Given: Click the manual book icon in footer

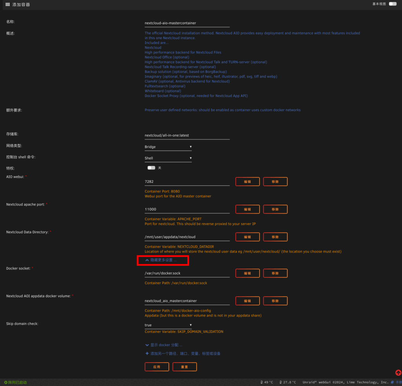Looking at the screenshot, I should coord(392,382).
